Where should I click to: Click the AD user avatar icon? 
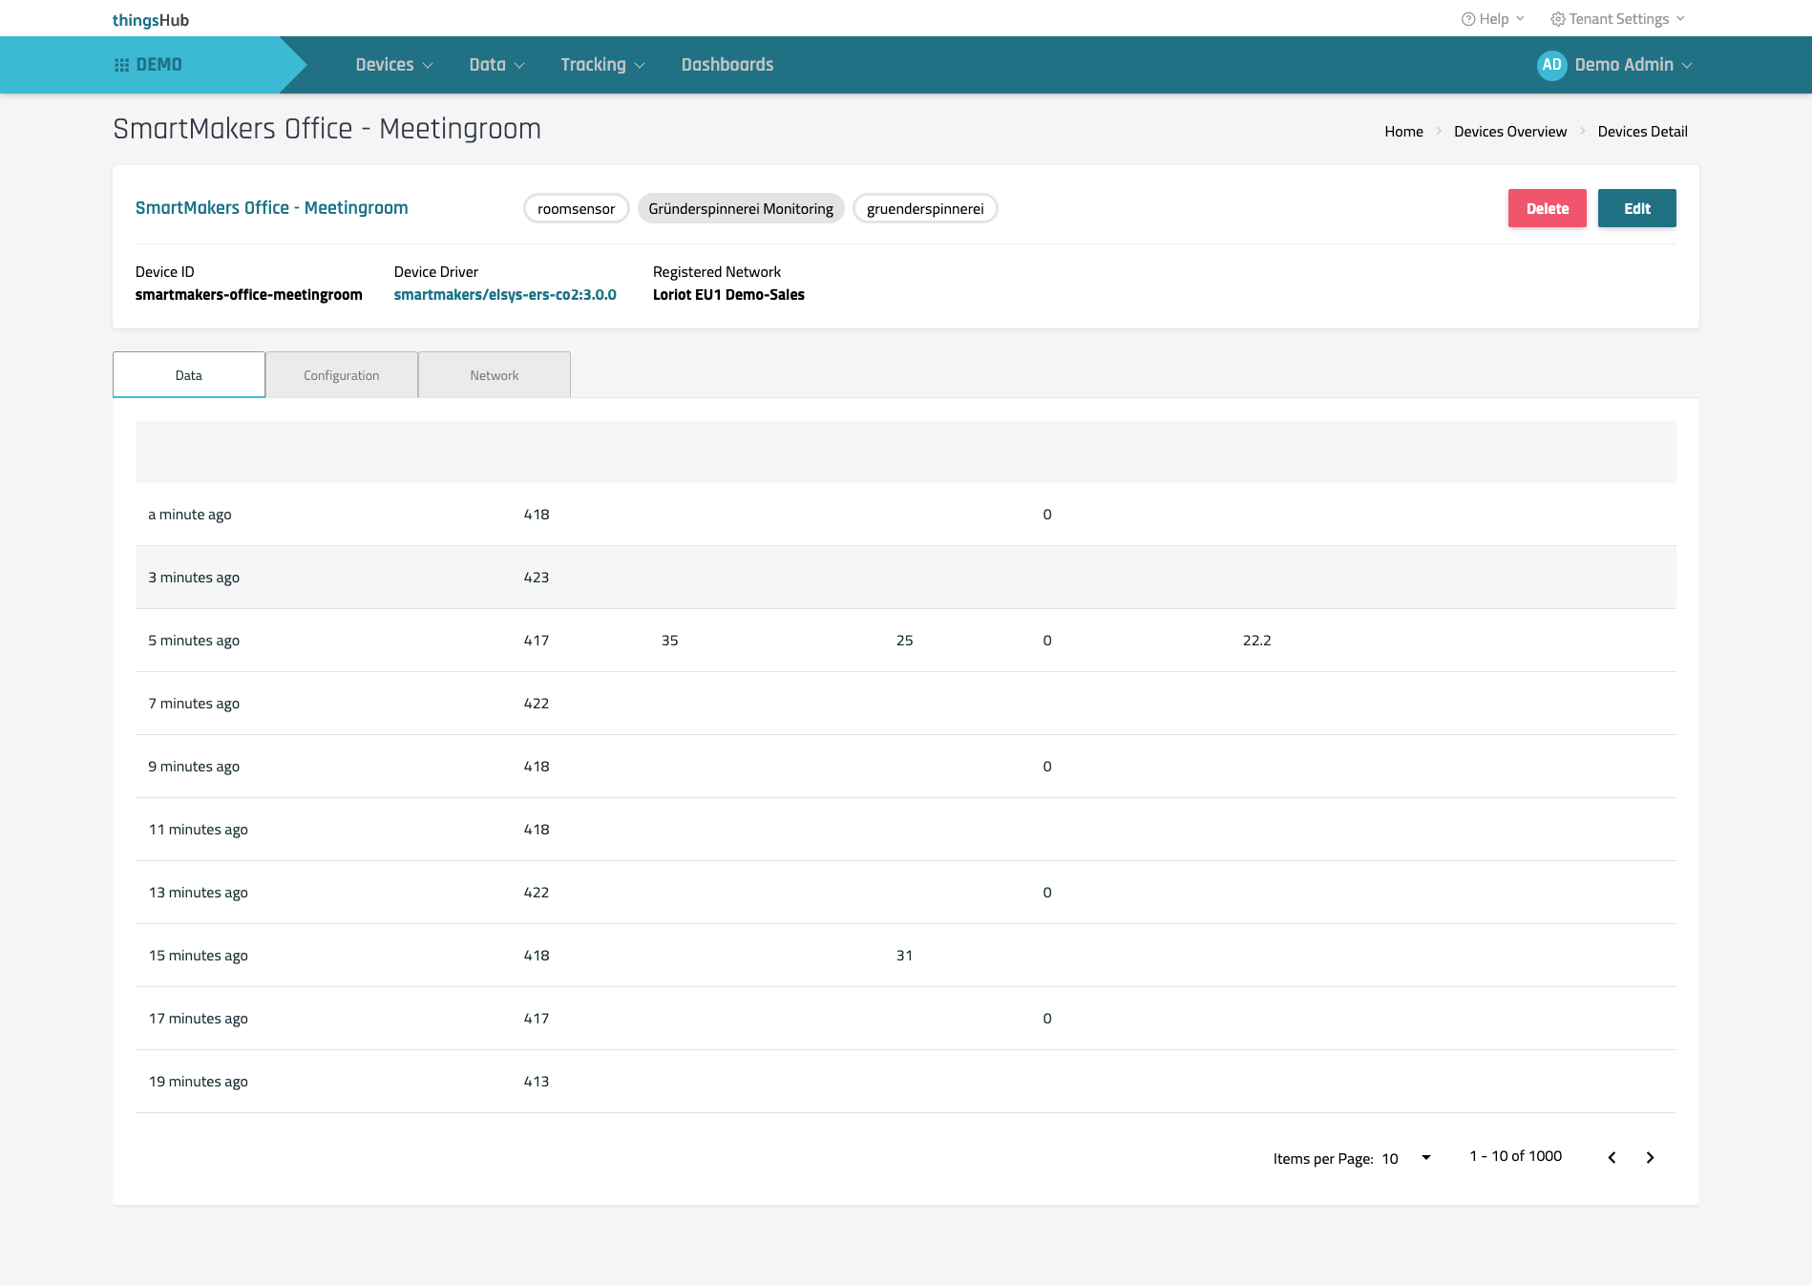point(1551,65)
